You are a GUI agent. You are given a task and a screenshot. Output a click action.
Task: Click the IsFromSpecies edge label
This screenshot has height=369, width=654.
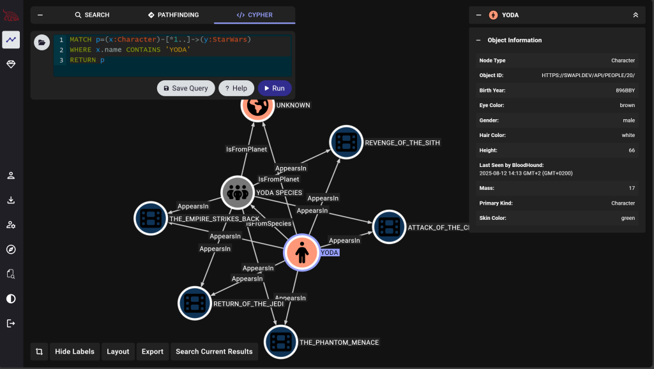tap(269, 224)
